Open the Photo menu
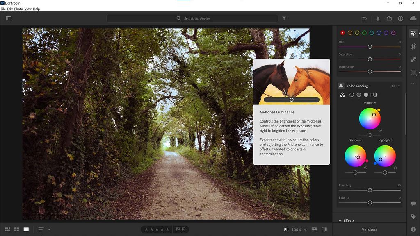The width and height of the screenshot is (420, 236). [x=18, y=9]
